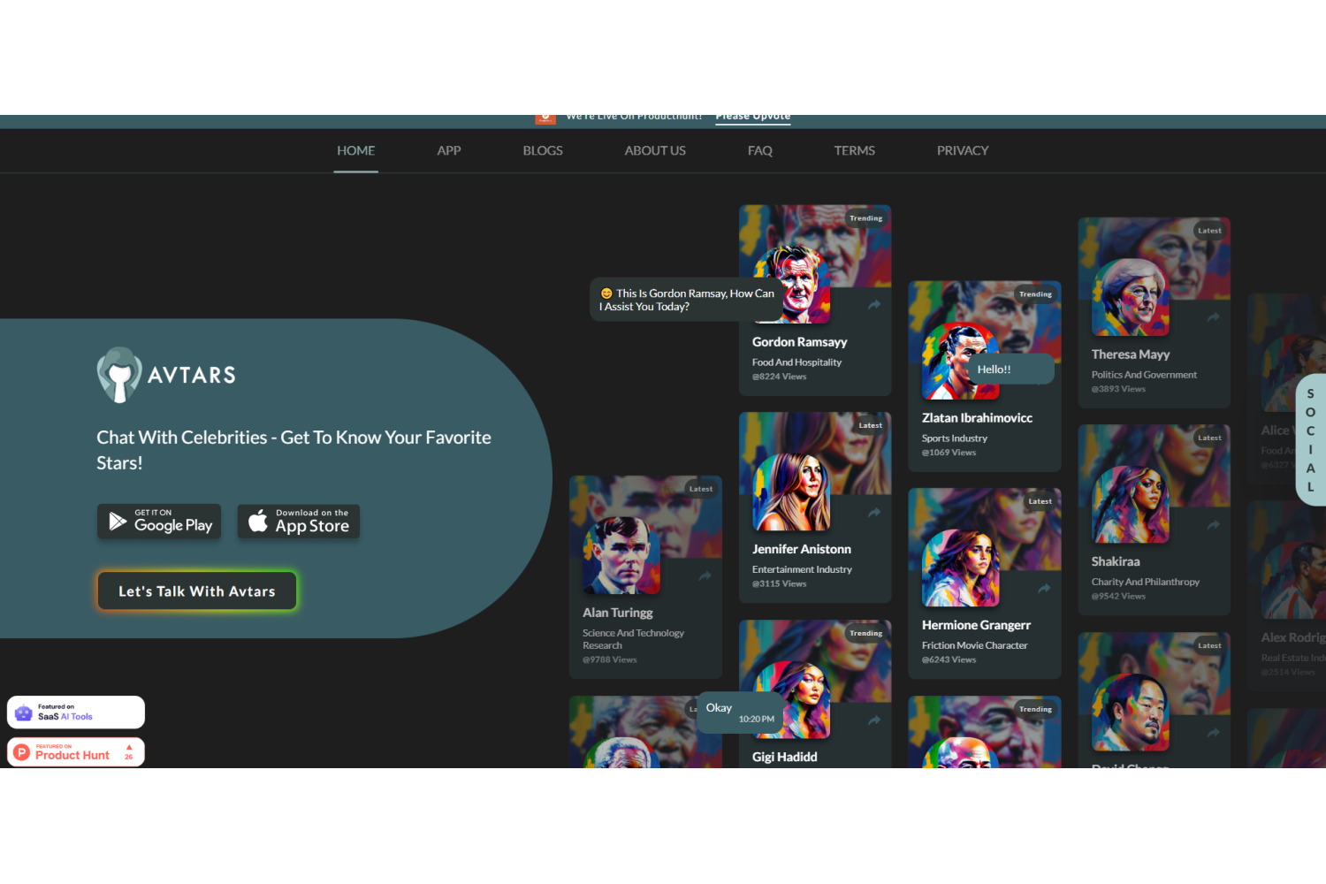Open Jennifer Anistonn avatar portrait
1326x884 pixels.
coord(792,492)
